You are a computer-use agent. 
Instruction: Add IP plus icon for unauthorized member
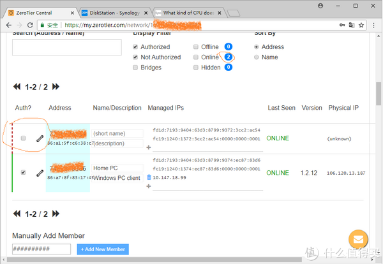[149, 147]
